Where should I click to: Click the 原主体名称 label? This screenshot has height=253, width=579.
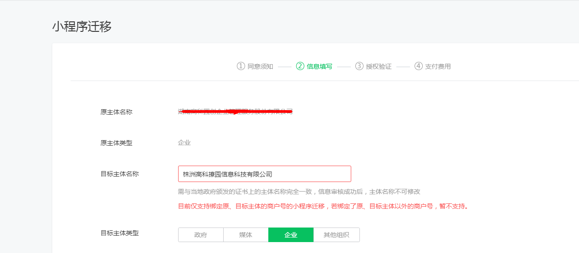click(116, 112)
